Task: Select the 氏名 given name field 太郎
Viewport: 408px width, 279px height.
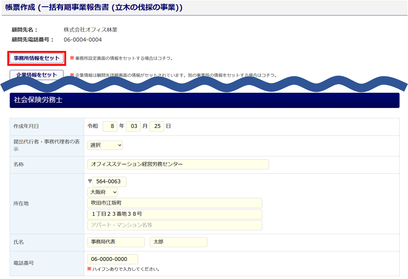Action: point(178,242)
